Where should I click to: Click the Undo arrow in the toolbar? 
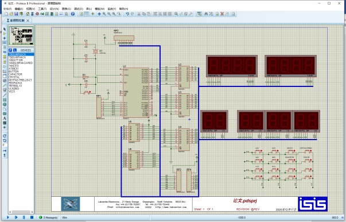[127, 14]
